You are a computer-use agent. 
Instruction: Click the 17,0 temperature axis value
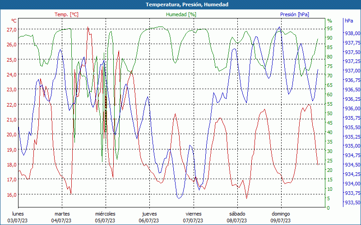[x=12, y=179]
